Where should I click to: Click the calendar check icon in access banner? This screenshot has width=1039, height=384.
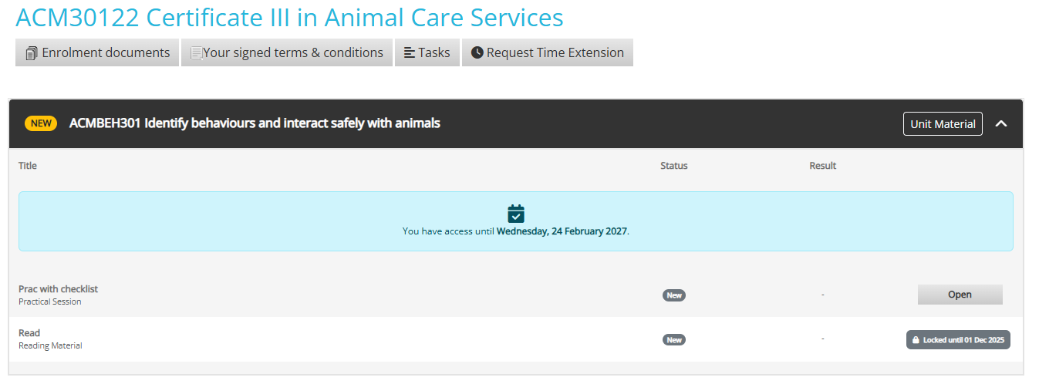coord(516,214)
